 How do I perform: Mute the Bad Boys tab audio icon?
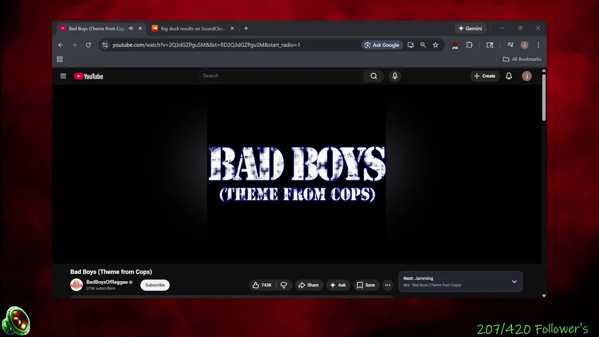(131, 29)
